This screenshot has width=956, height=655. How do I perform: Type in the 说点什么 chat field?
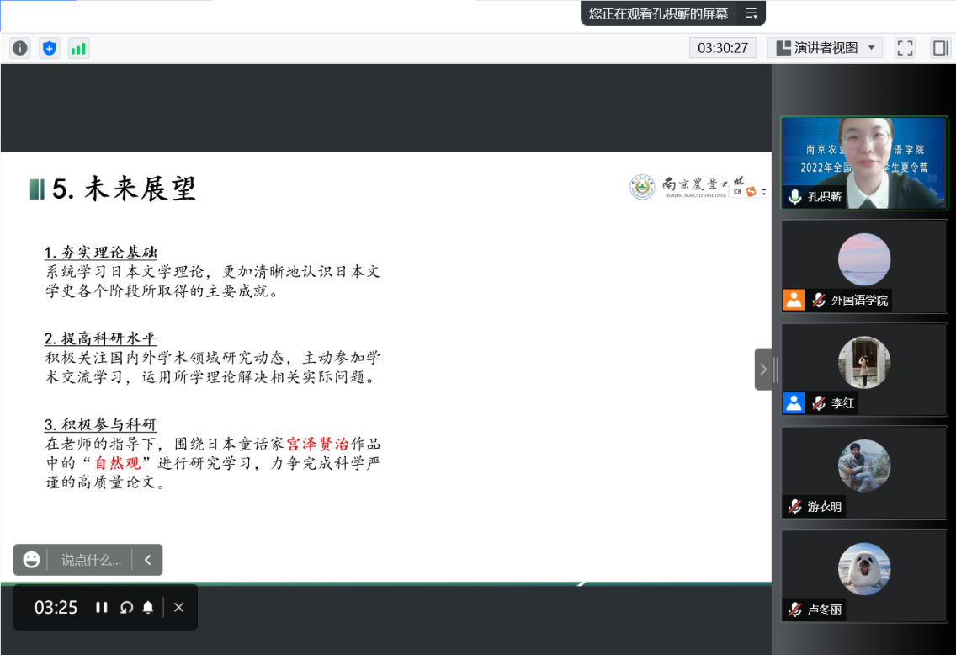pos(91,560)
